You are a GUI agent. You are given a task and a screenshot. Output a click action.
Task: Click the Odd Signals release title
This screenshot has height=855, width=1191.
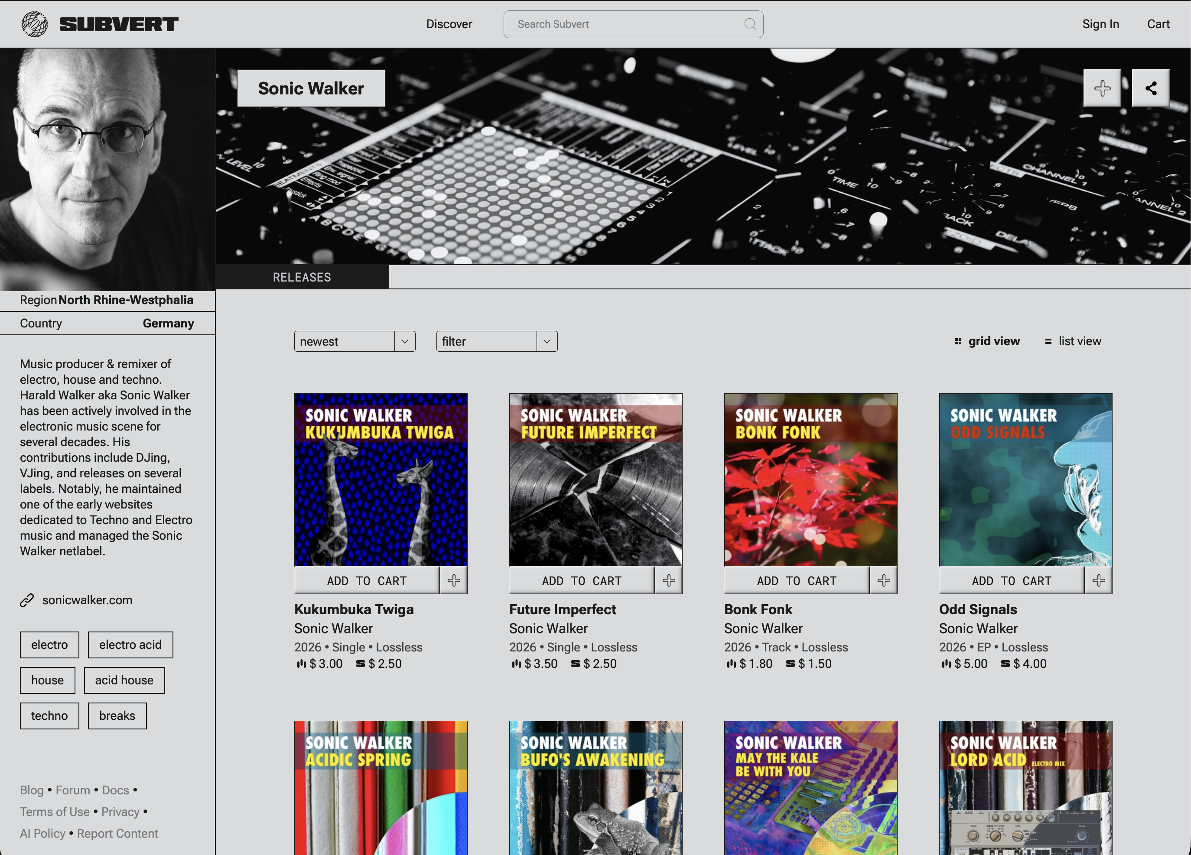click(978, 609)
